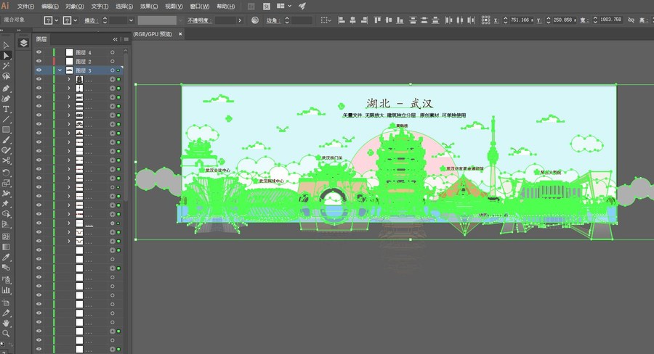Click the 边角 corner link
Image resolution: width=654 pixels, height=354 pixels.
pyautogui.click(x=272, y=20)
